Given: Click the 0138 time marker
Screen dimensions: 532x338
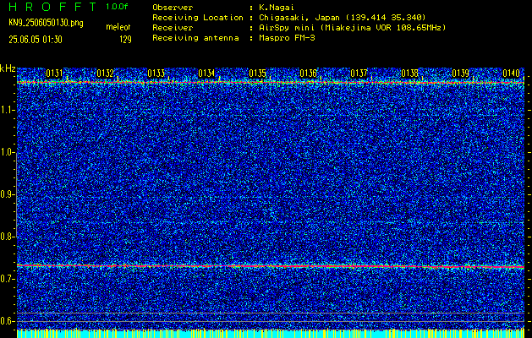Looking at the screenshot, I should (x=410, y=73).
